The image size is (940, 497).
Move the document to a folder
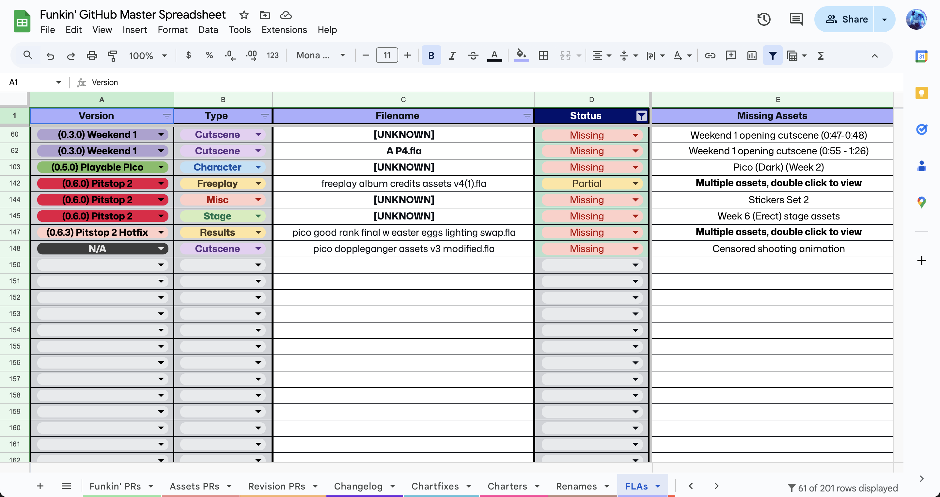click(x=265, y=15)
